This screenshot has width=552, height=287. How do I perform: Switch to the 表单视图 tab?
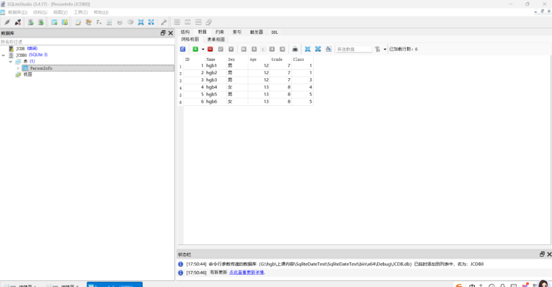tap(216, 39)
